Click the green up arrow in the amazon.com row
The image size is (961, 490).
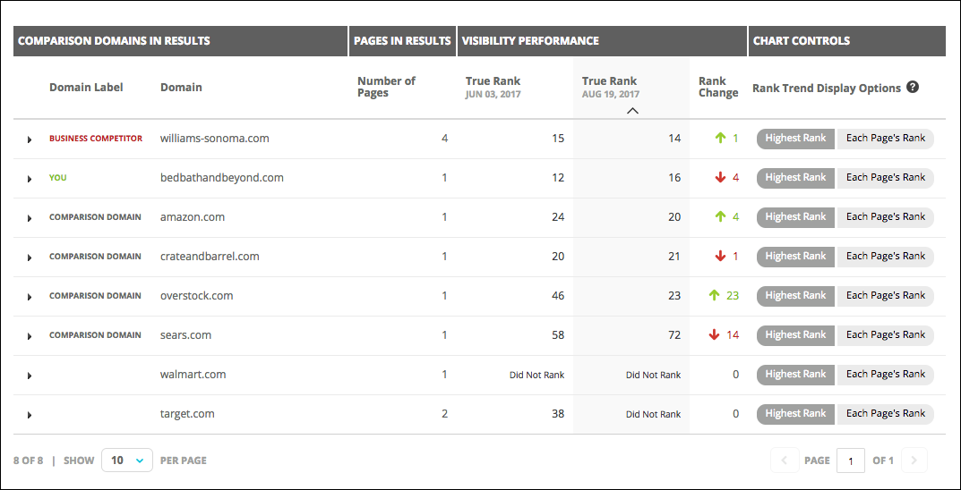[x=720, y=217]
